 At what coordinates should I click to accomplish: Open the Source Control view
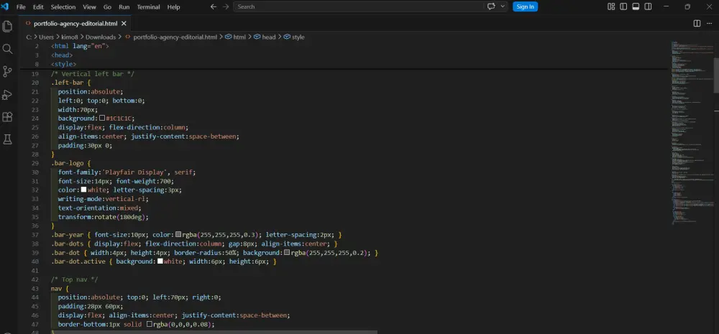coord(7,72)
